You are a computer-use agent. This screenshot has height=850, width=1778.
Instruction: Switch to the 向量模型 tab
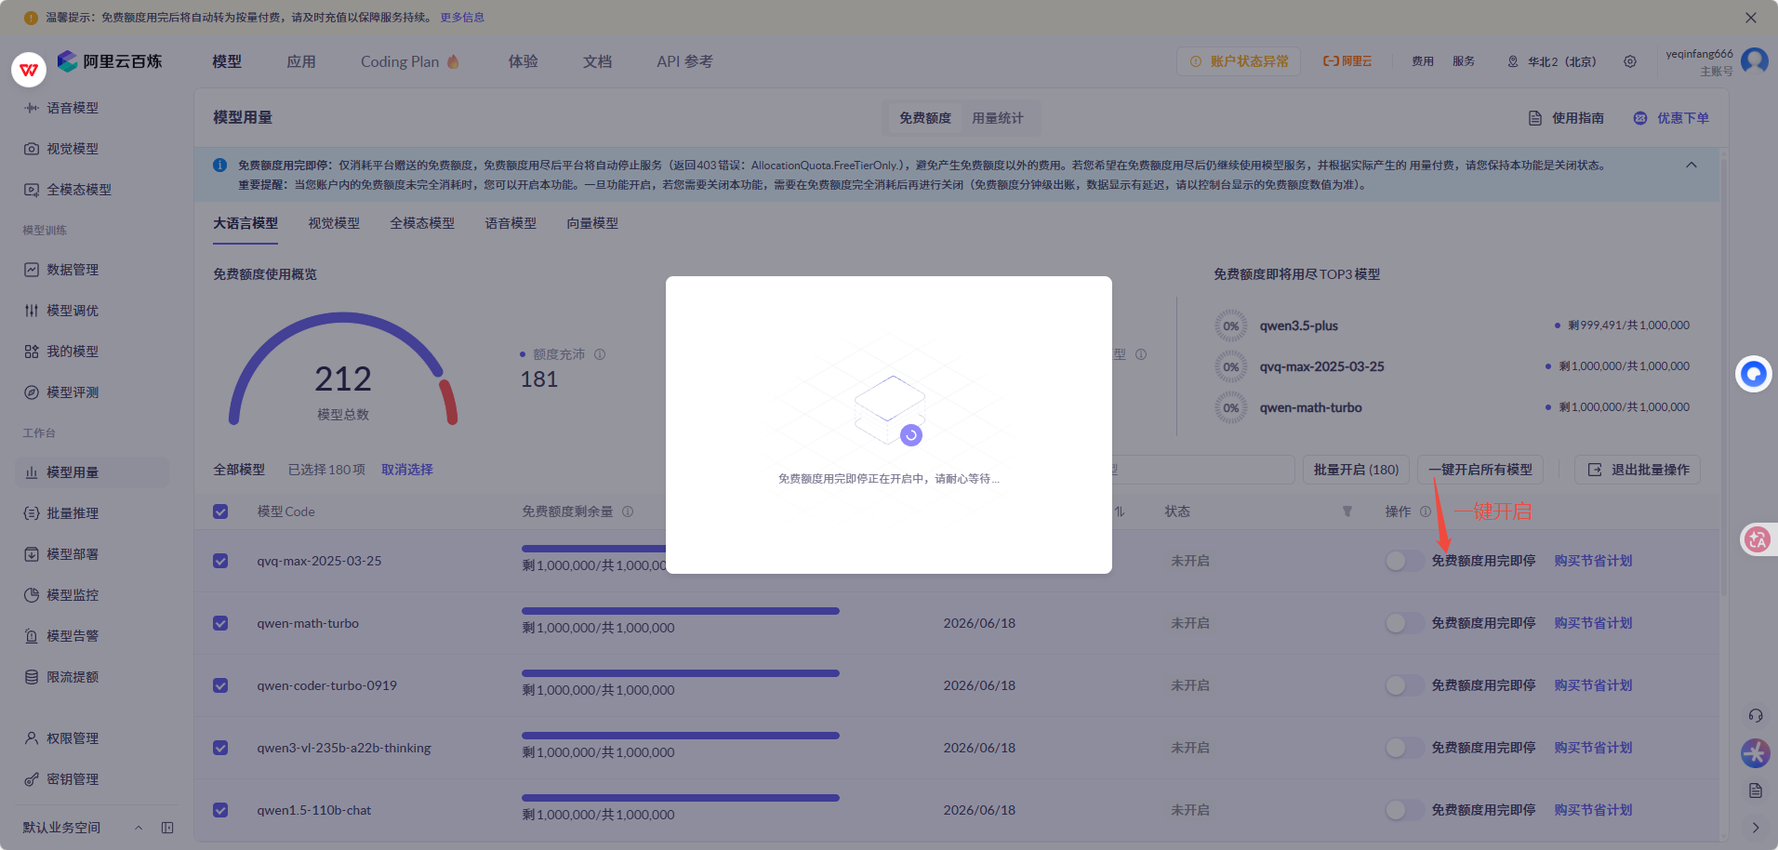click(592, 223)
